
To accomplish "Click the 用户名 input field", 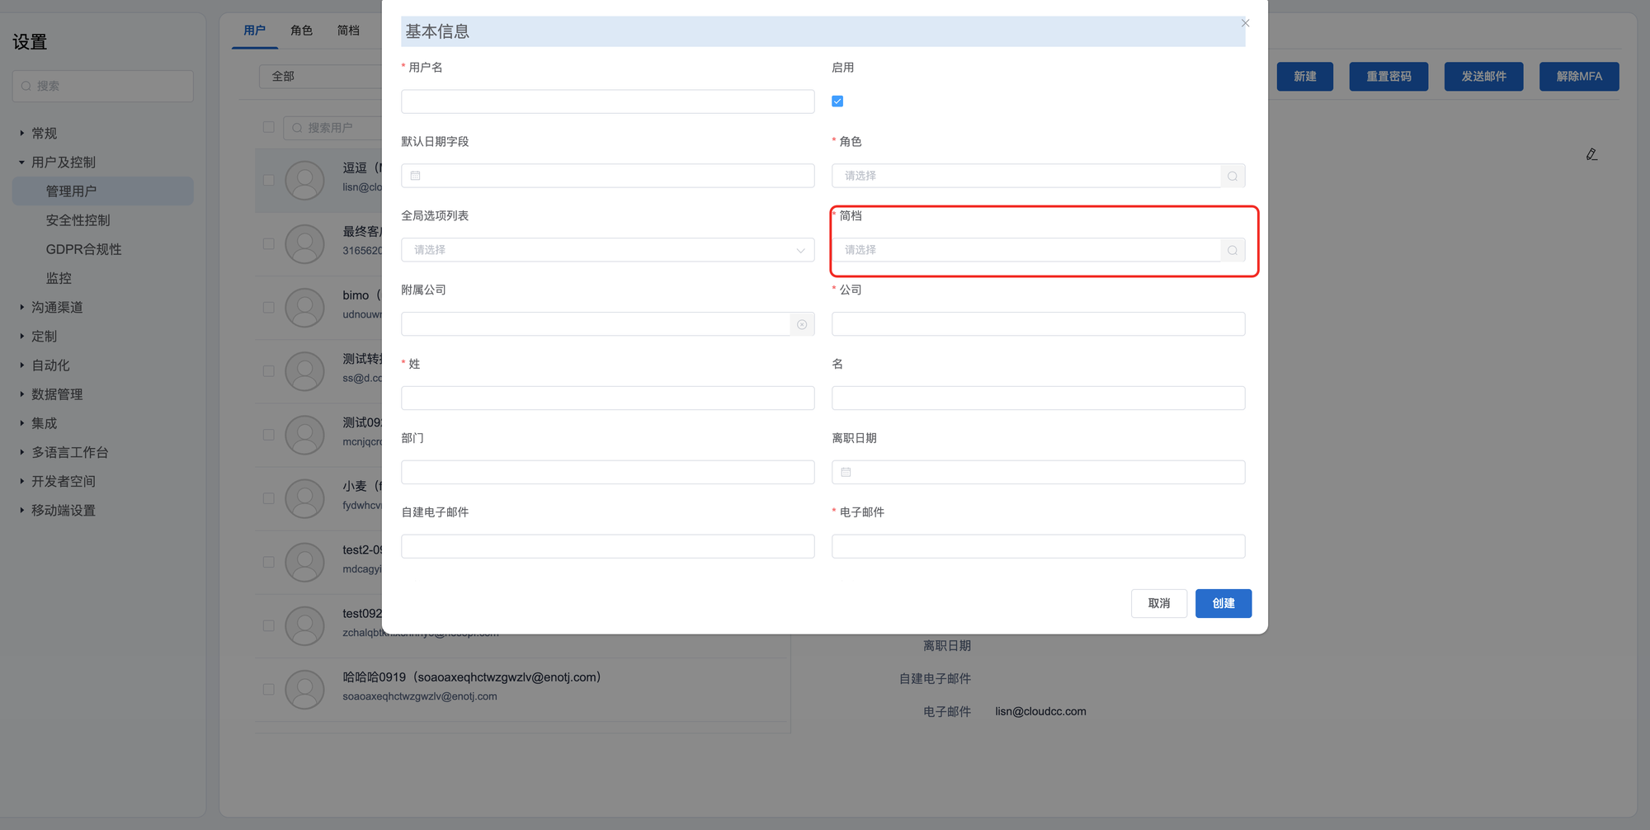I will tap(607, 101).
